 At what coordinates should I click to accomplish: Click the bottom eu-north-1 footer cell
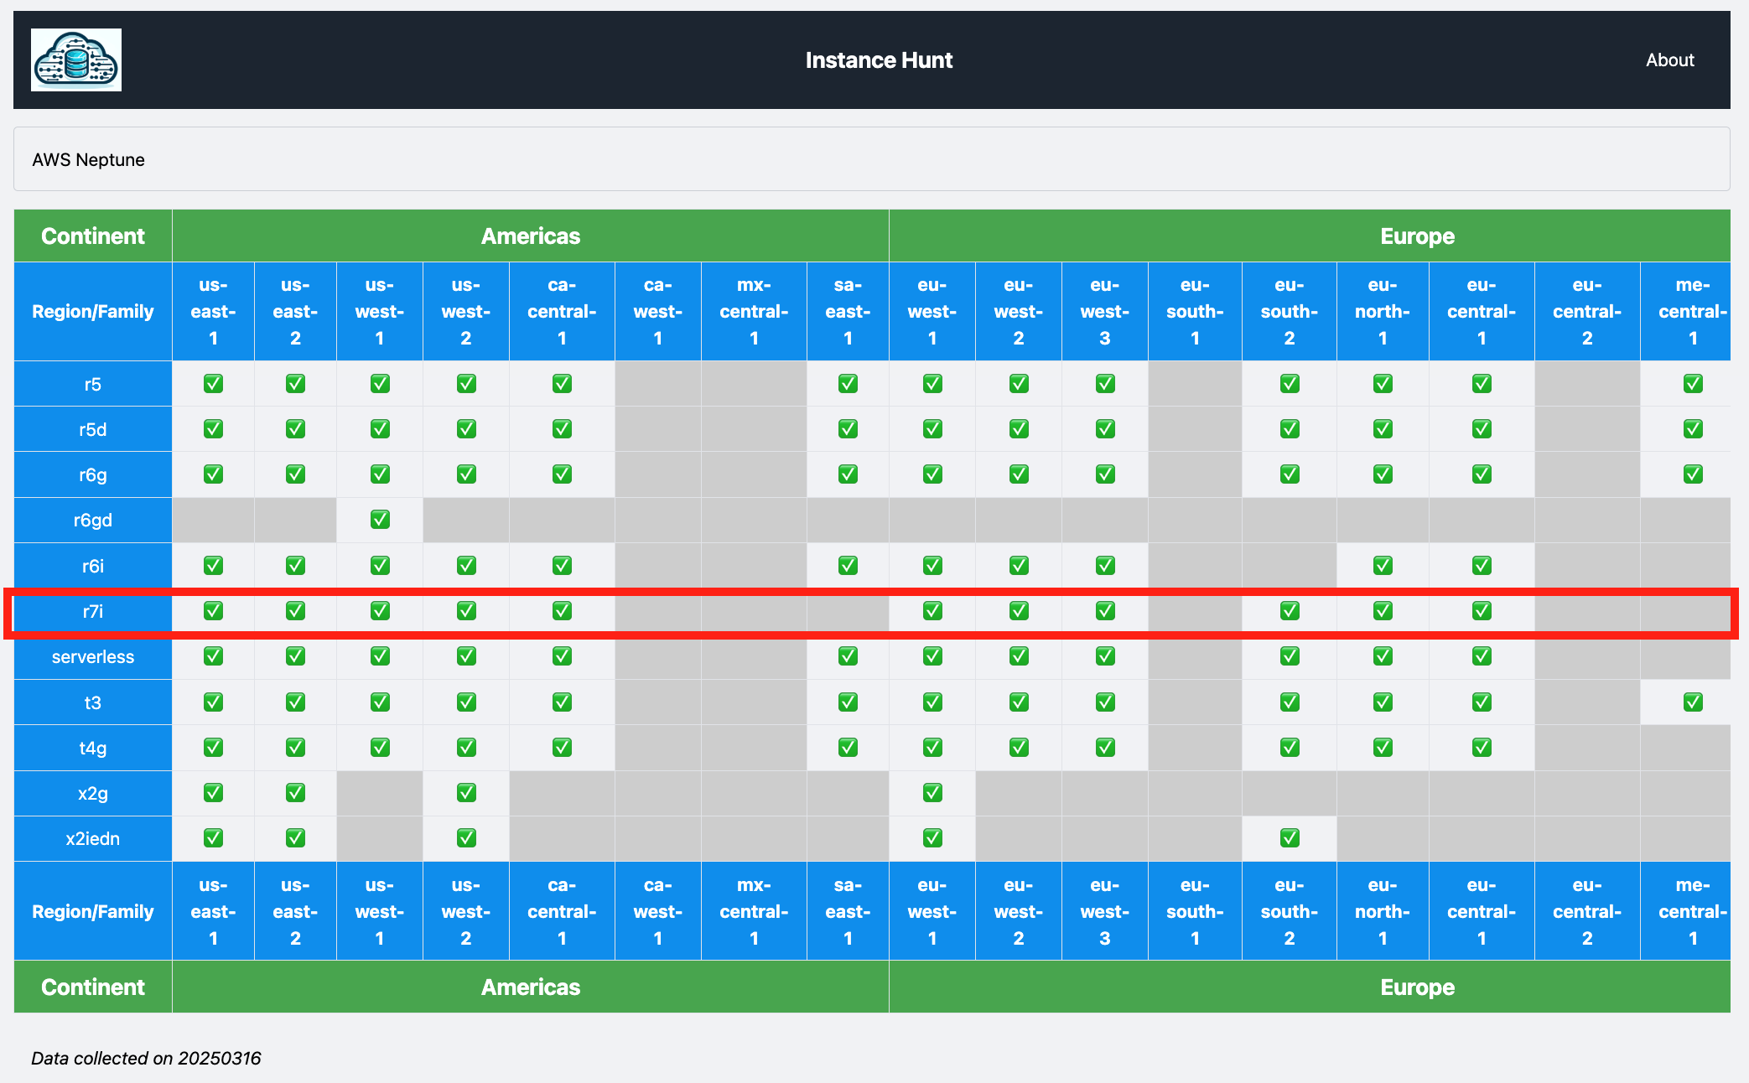(1383, 911)
